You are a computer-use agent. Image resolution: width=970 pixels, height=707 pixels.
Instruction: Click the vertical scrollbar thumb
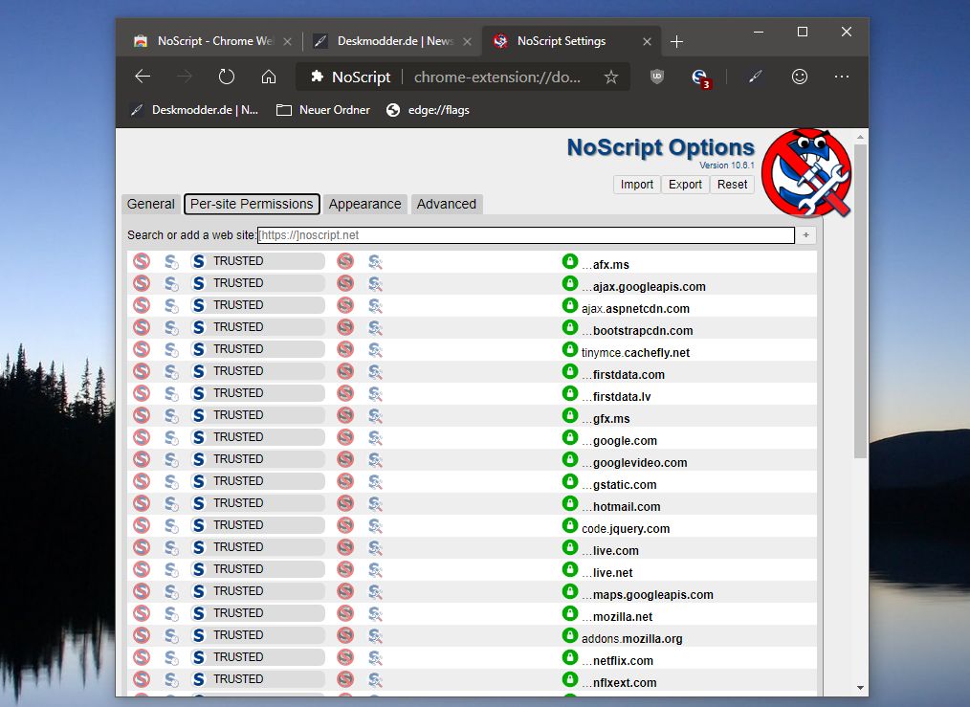861,301
